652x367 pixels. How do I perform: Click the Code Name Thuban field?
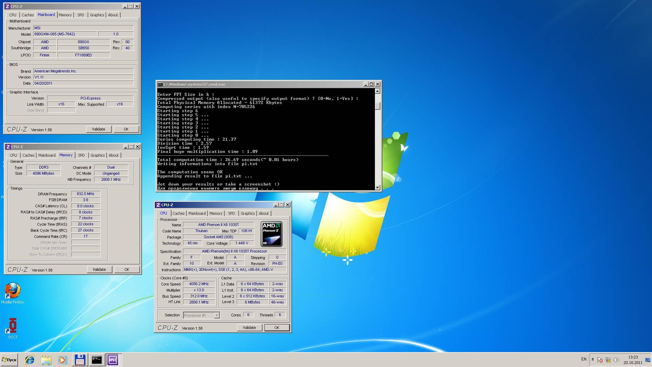(201, 231)
